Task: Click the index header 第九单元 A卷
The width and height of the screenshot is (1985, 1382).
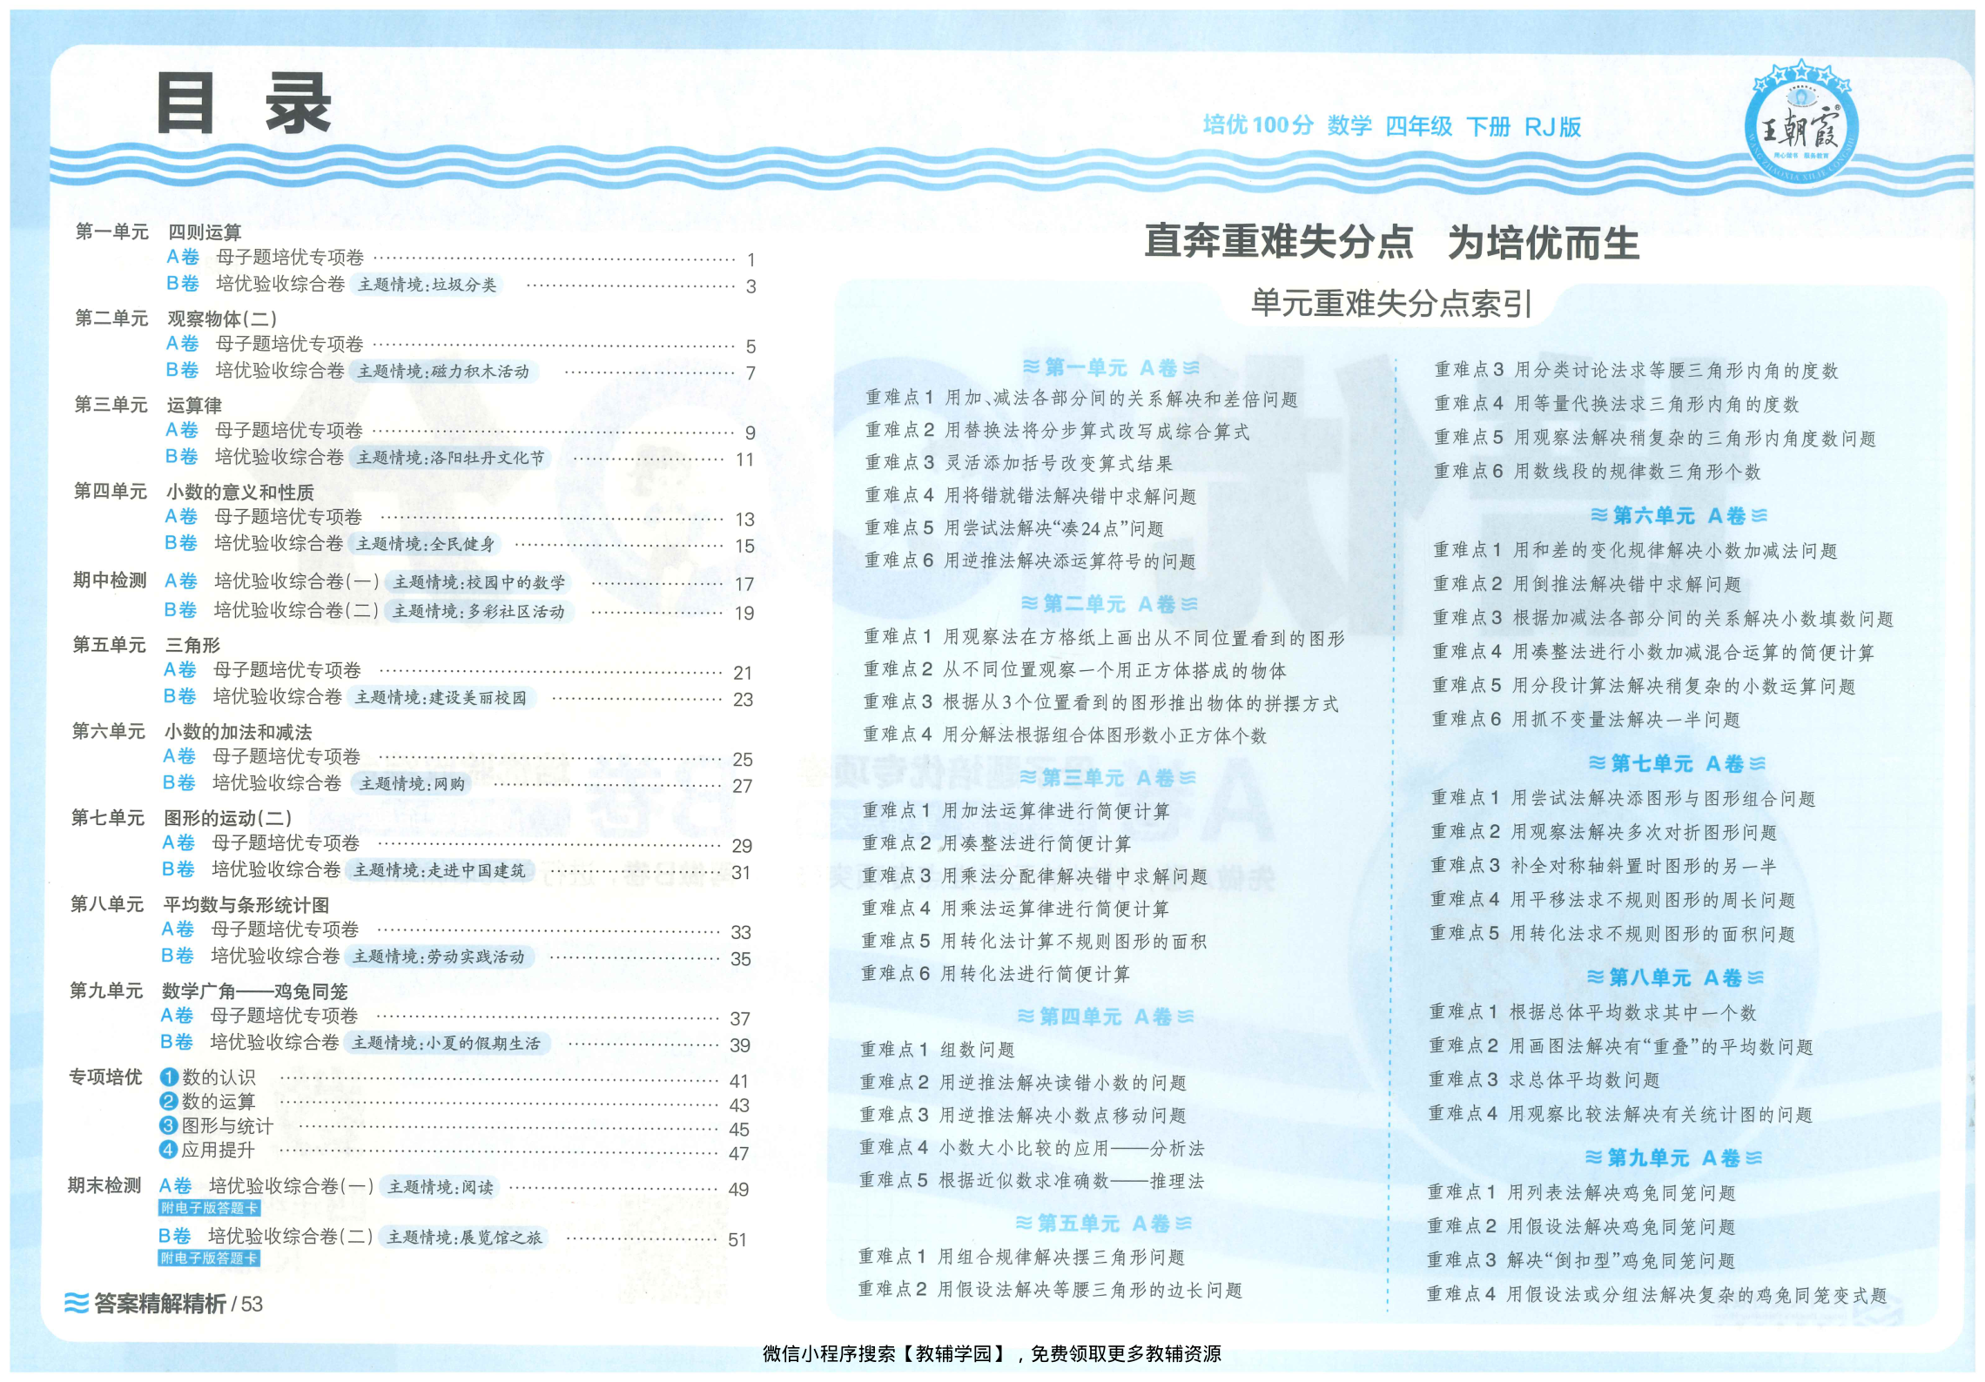Action: point(1673,1157)
